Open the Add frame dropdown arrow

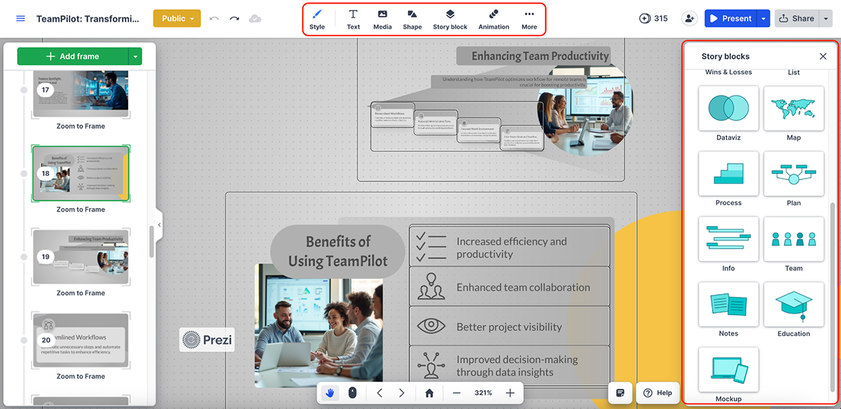136,56
